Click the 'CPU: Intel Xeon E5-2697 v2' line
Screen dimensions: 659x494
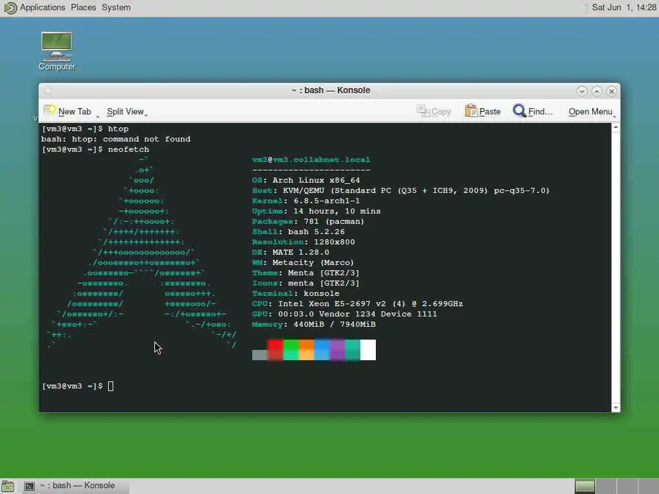pyautogui.click(x=357, y=304)
